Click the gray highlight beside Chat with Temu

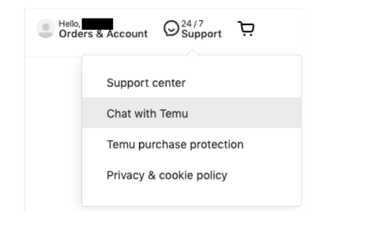(245, 113)
